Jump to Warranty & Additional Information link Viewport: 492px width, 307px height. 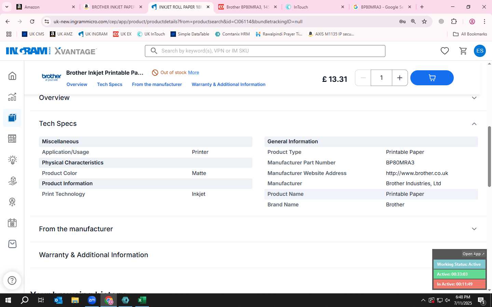229,84
